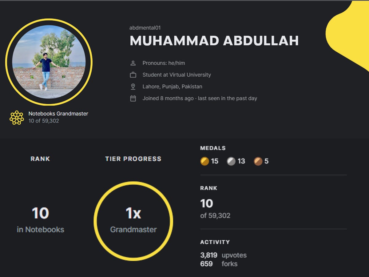
Task: Expand the TIER PROGRESS section
Action: (133, 159)
